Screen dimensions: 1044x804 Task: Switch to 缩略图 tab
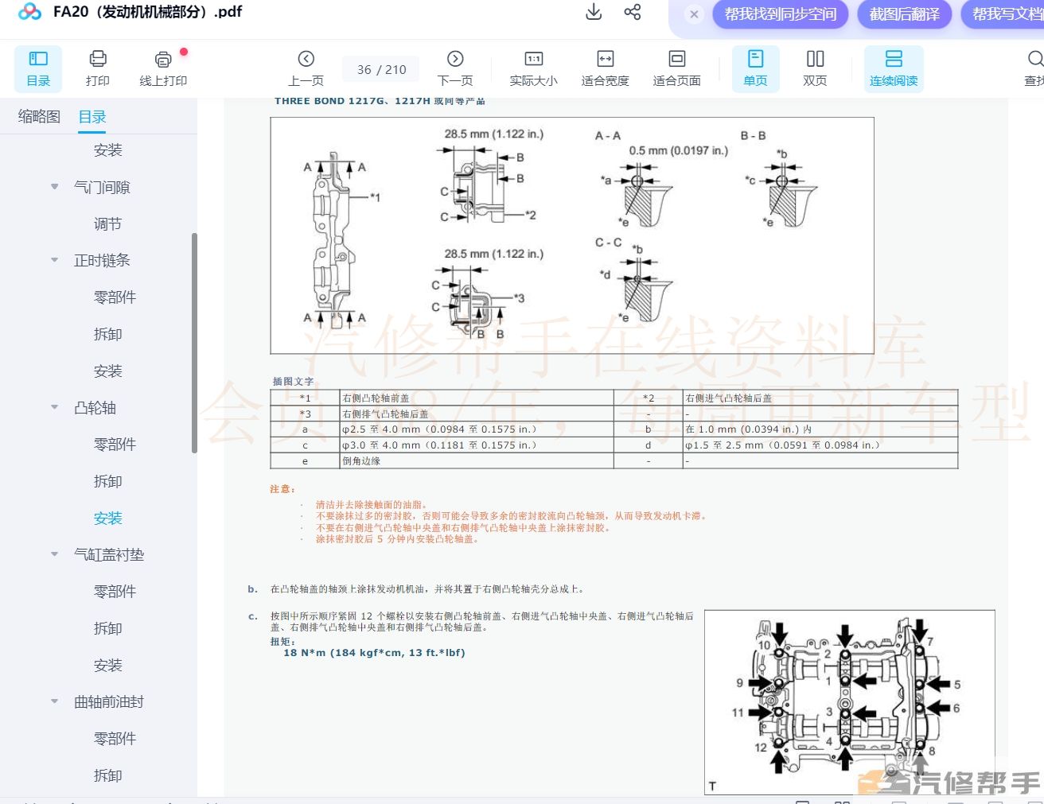tap(39, 117)
